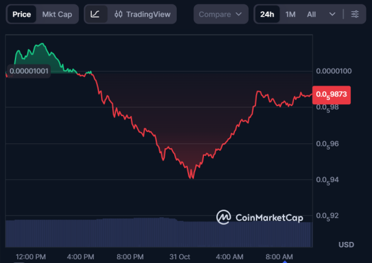
Task: Click the 0.00001001 opening price label
Action: tap(29, 71)
